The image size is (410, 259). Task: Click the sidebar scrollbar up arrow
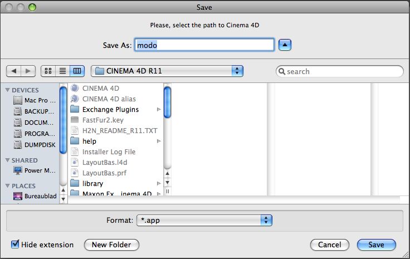pos(63,190)
